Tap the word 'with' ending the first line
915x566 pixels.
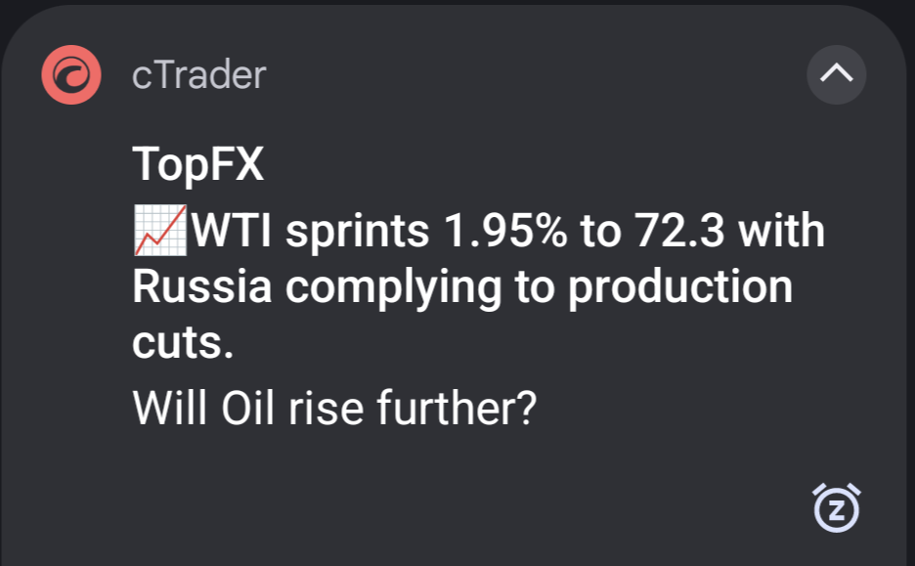(781, 231)
